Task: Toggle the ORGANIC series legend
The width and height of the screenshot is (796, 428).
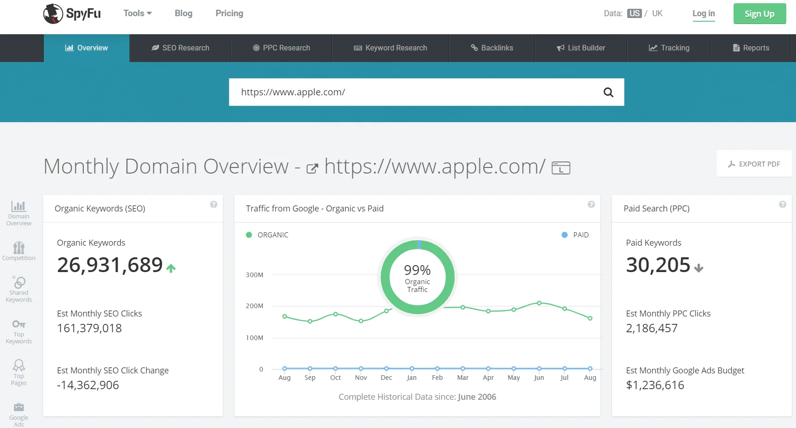Action: tap(267, 235)
